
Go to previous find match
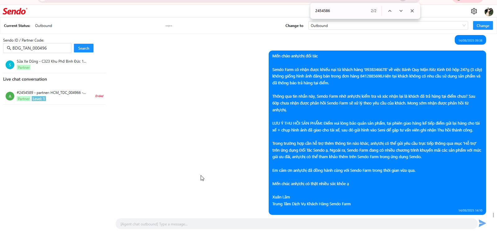(390, 11)
